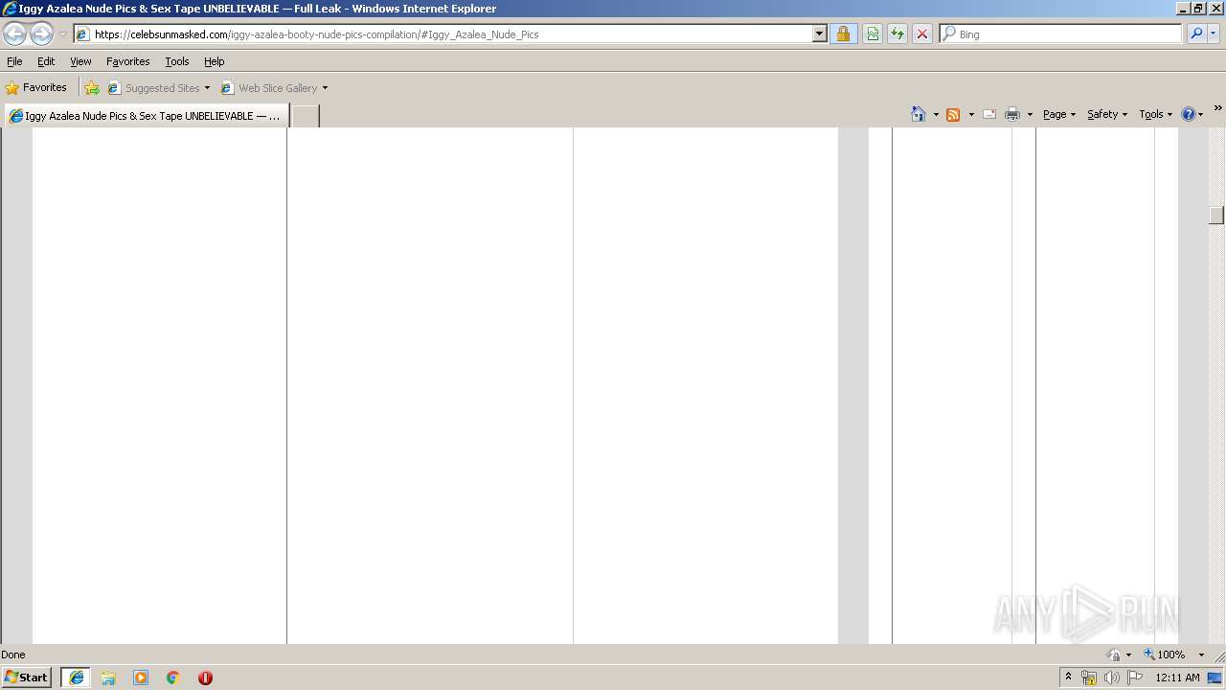The image size is (1226, 690).
Task: Launch Google Chrome from taskbar
Action: point(173,678)
